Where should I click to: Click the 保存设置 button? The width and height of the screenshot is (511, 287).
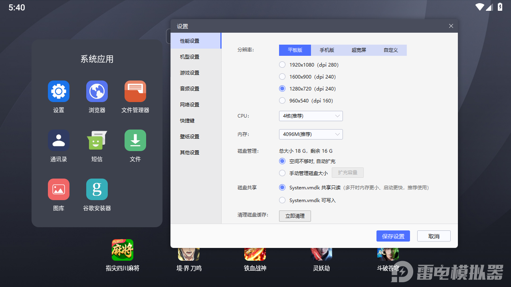pyautogui.click(x=393, y=236)
